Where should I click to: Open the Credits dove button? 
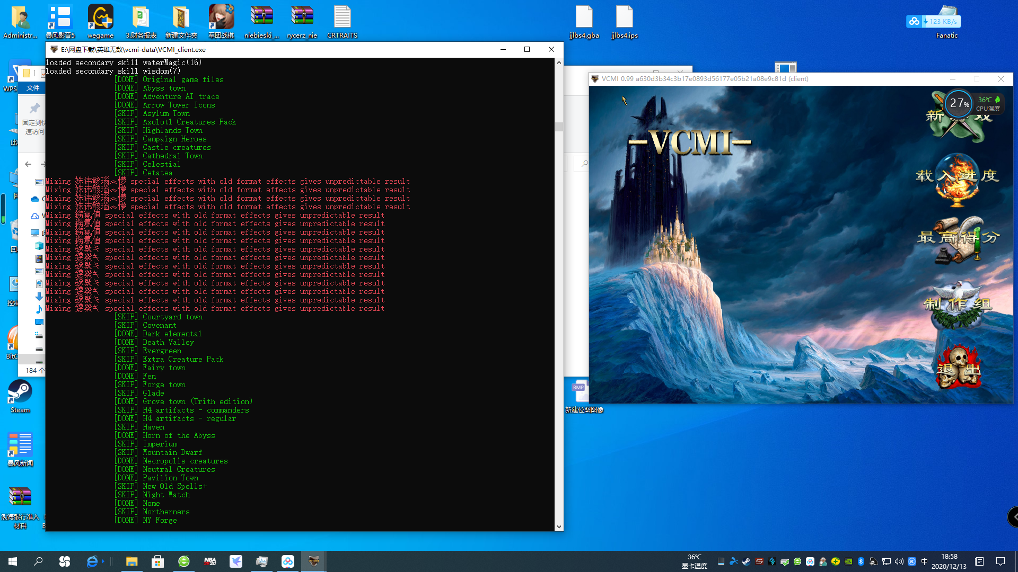[958, 305]
